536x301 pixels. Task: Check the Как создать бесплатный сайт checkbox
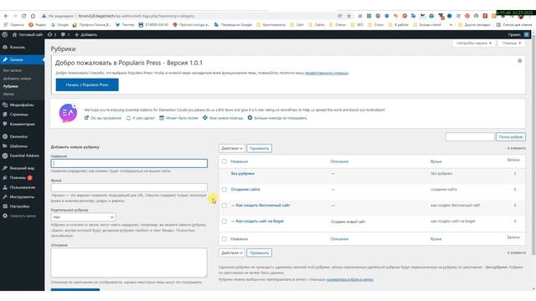[x=224, y=206]
